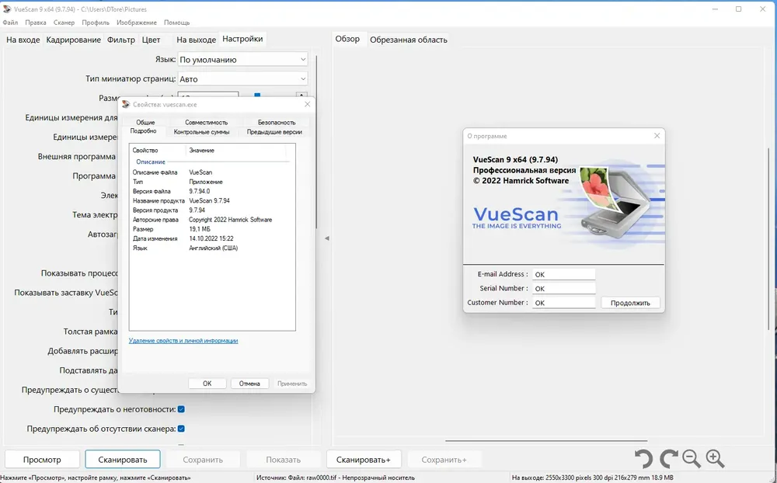Rotate image clockwise icon

tap(668, 459)
